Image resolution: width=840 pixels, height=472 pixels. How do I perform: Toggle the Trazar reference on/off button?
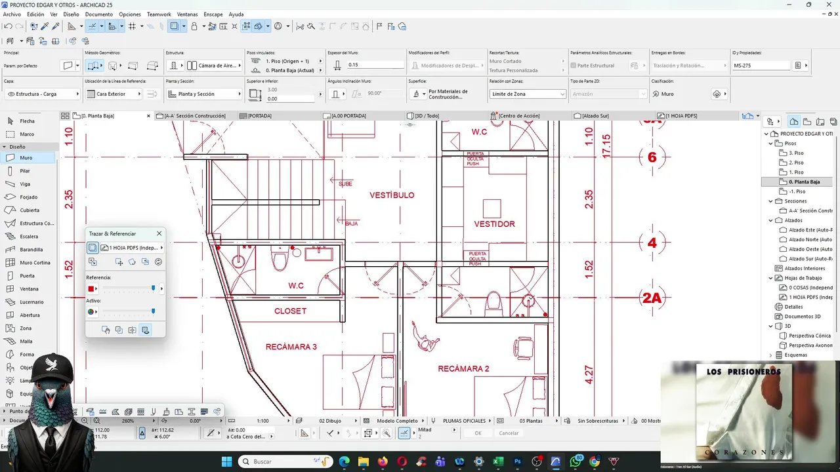coord(93,248)
